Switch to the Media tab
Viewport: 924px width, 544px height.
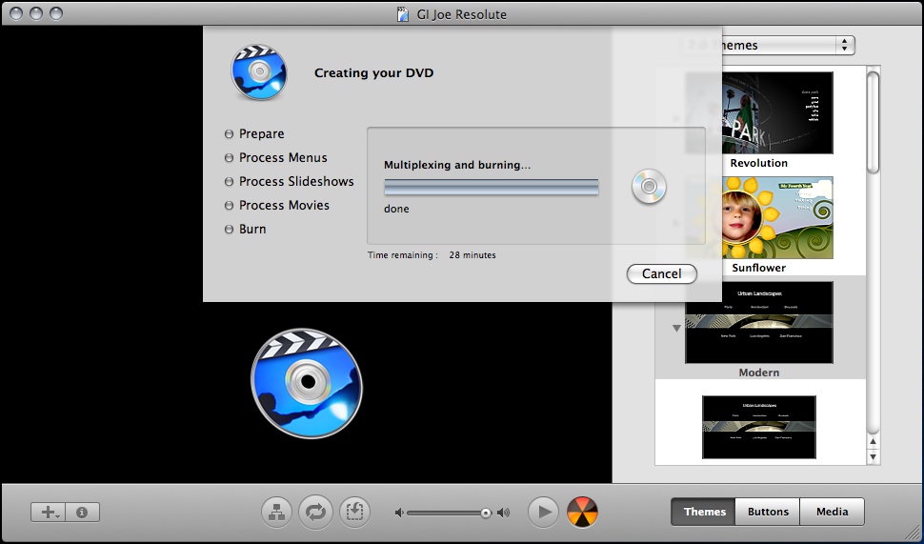pyautogui.click(x=832, y=512)
